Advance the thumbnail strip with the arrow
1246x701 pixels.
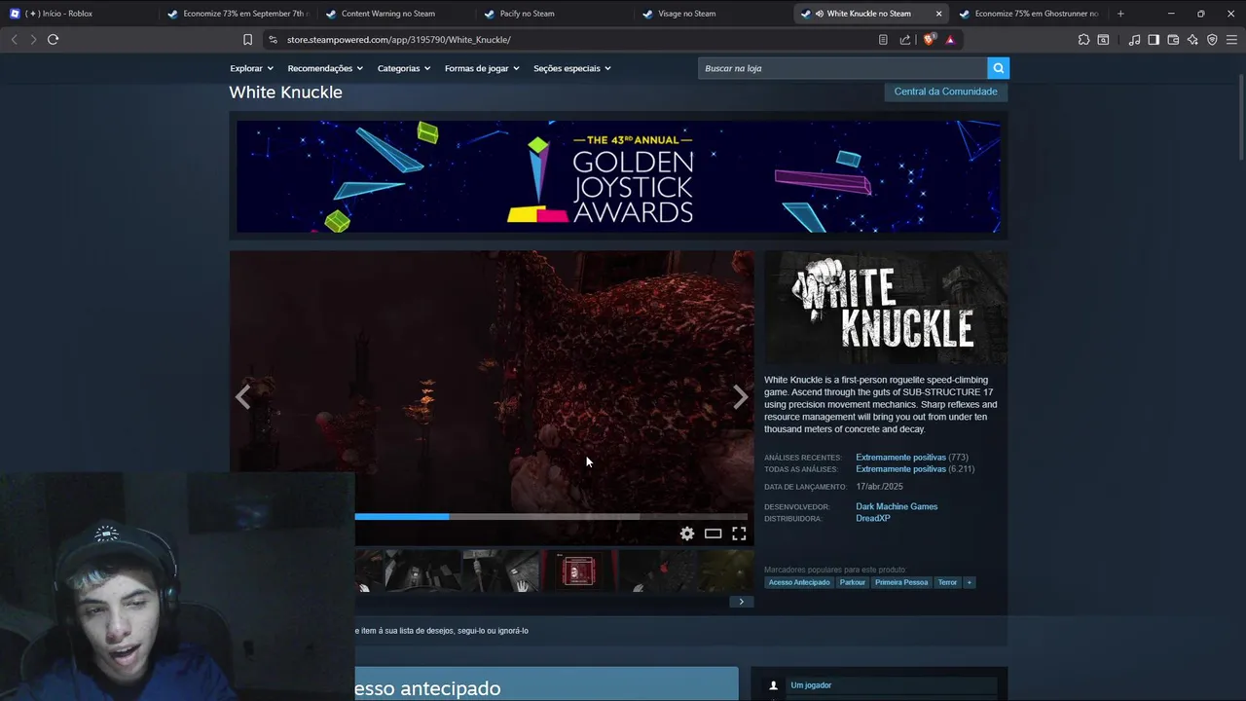click(x=741, y=602)
